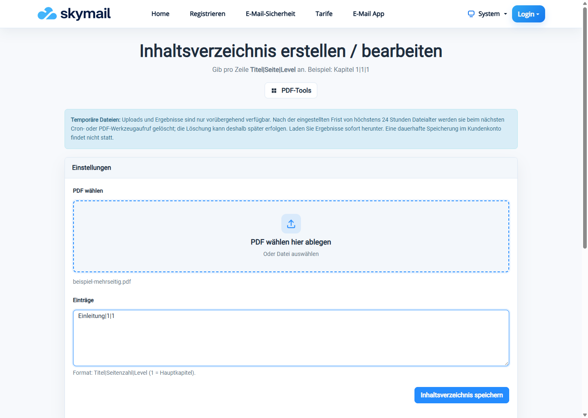This screenshot has height=418, width=588.
Task: Open the Registrieren page
Action: point(207,14)
